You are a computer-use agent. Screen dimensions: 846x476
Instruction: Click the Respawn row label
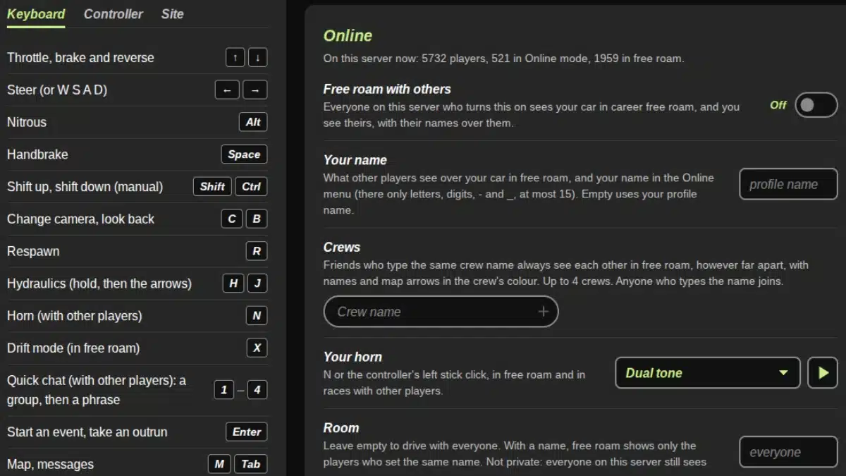point(33,251)
